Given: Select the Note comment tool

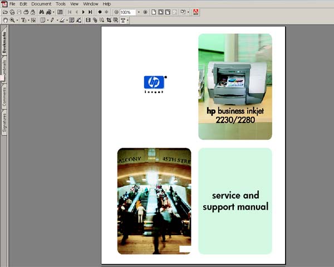Looking at the screenshot, I should pyautogui.click(x=43, y=20).
